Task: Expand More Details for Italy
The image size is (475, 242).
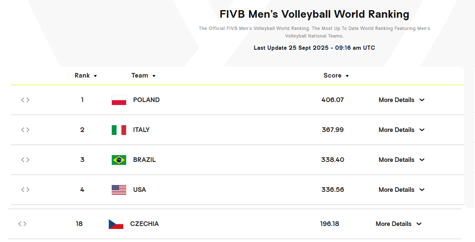Action: 401,130
